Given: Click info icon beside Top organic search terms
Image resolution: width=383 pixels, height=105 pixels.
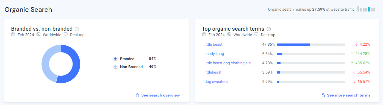Looking at the screenshot, I should (x=269, y=29).
